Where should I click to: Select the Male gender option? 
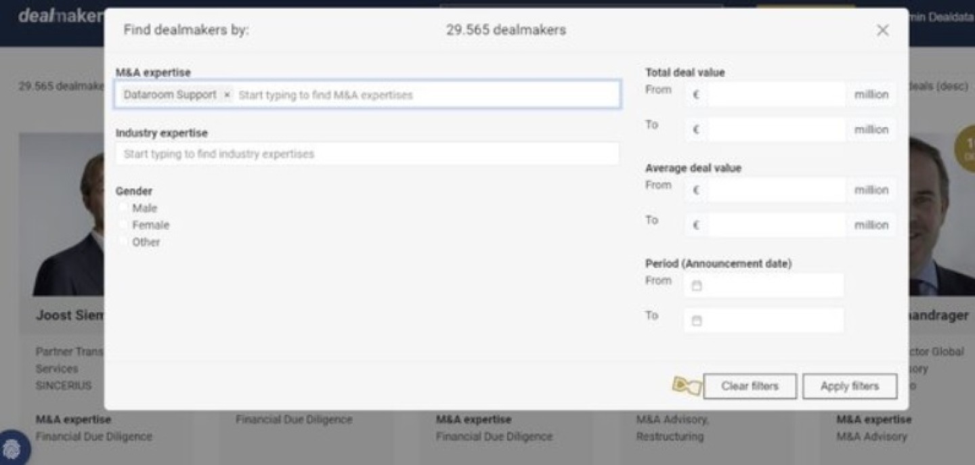click(124, 208)
